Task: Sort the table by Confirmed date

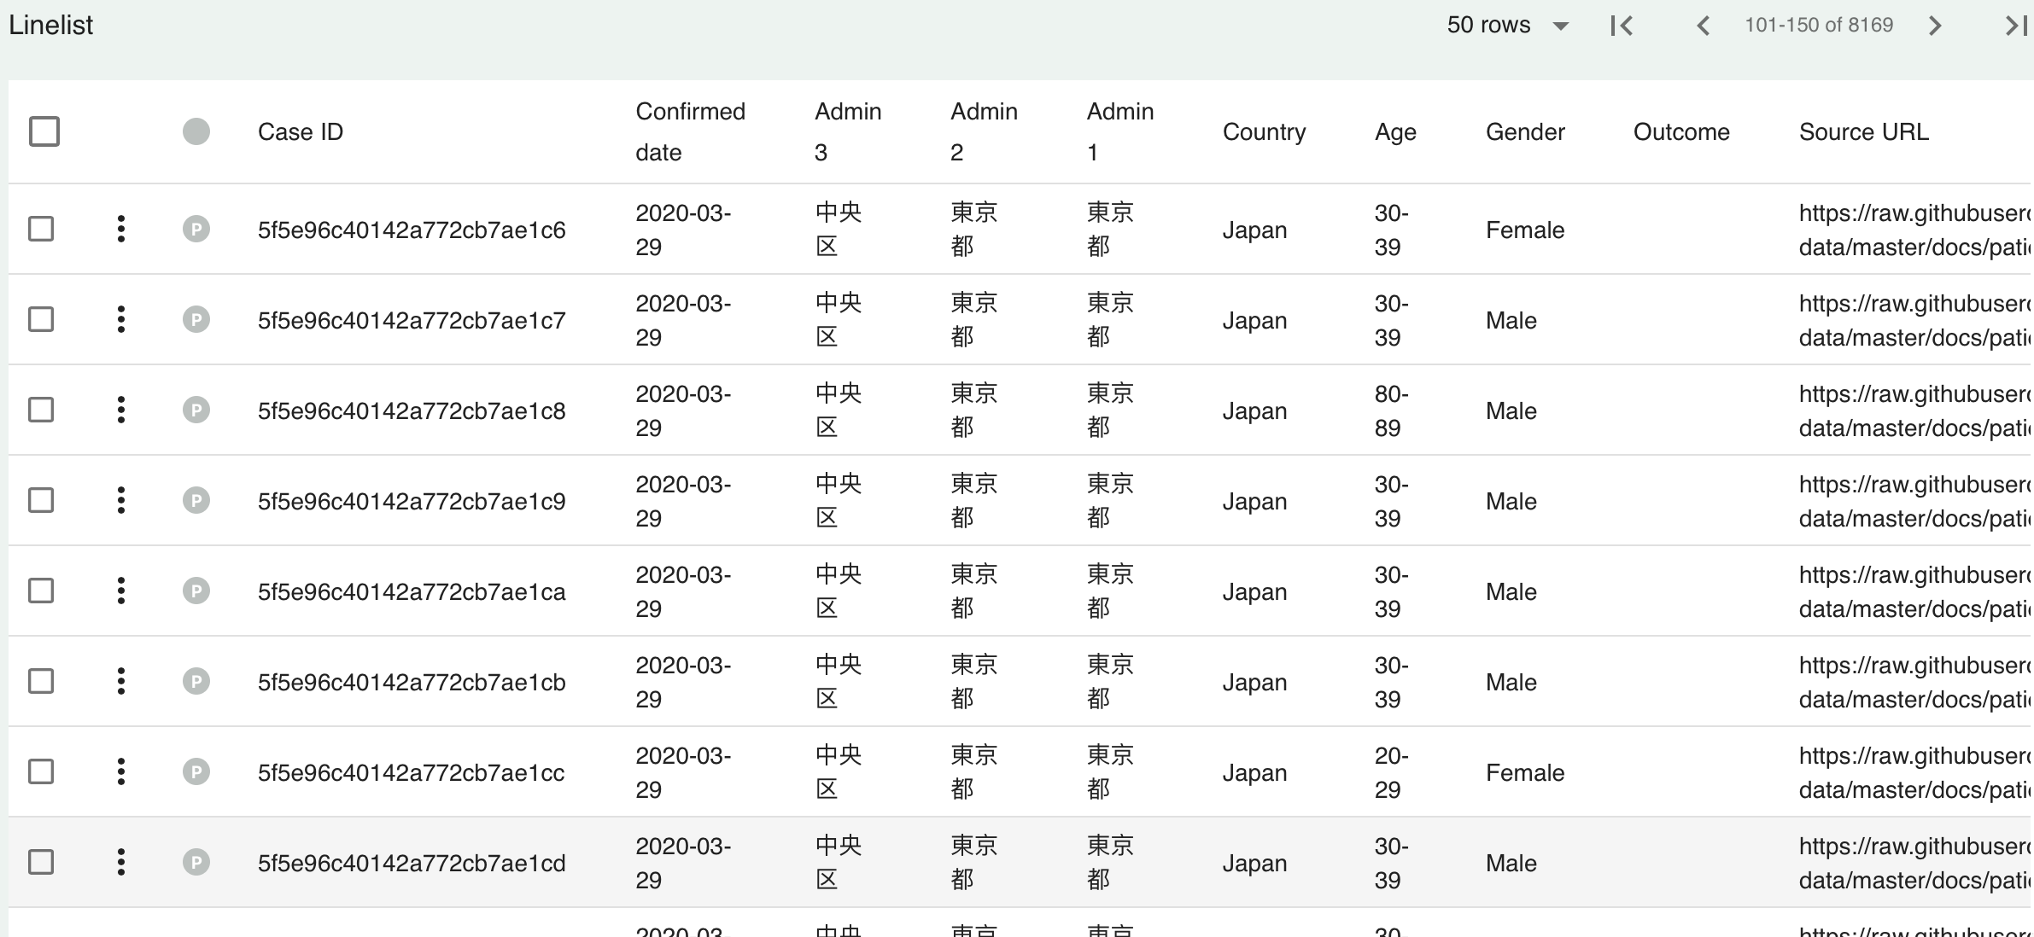Action: (x=690, y=131)
